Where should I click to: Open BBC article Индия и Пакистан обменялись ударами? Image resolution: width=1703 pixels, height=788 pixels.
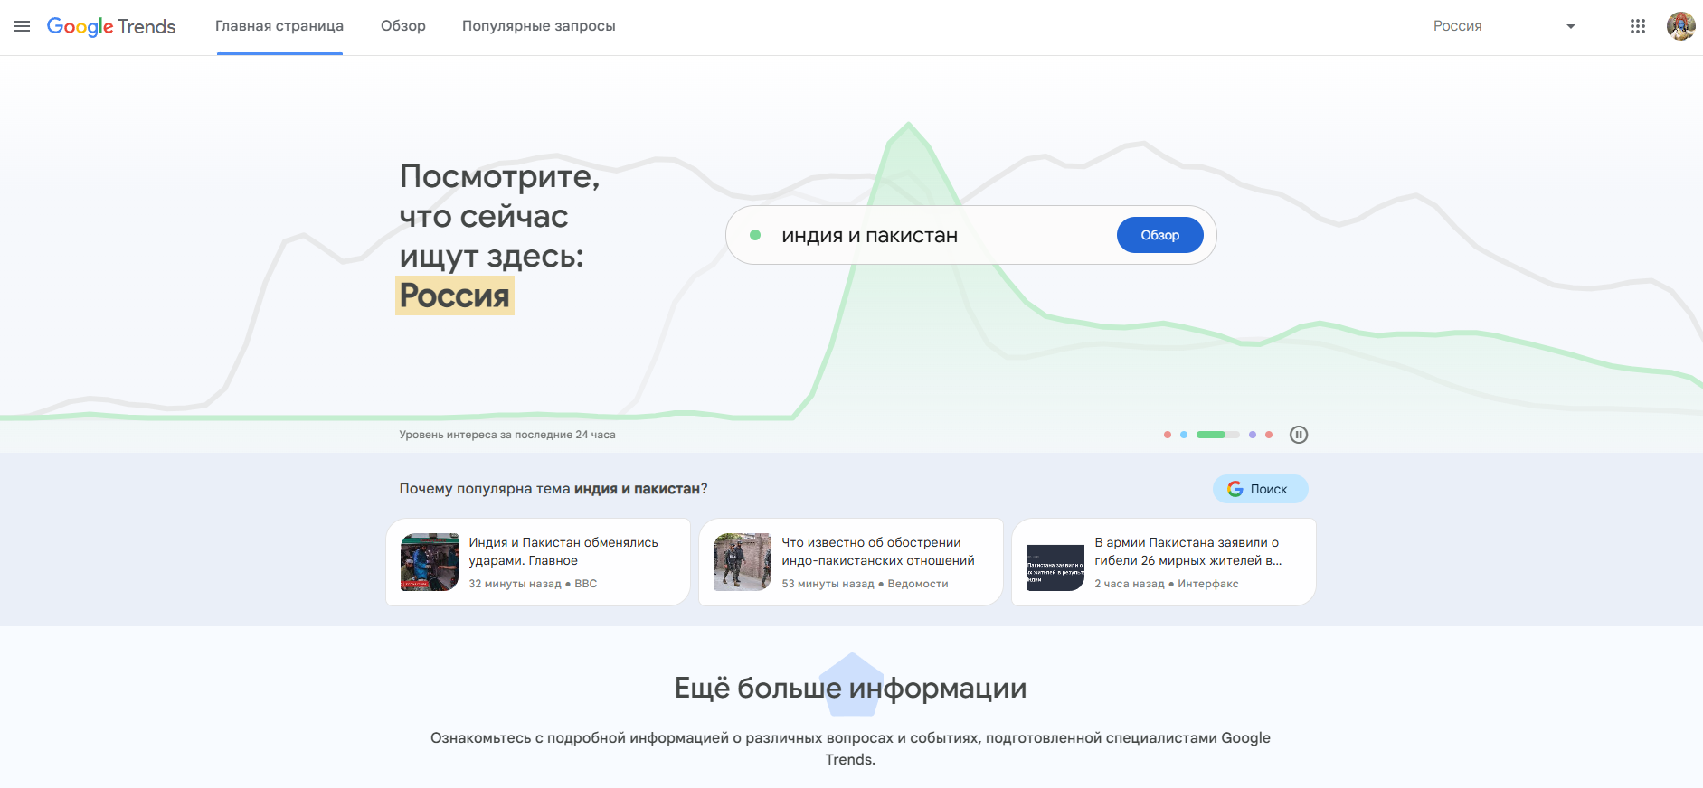pos(538,562)
